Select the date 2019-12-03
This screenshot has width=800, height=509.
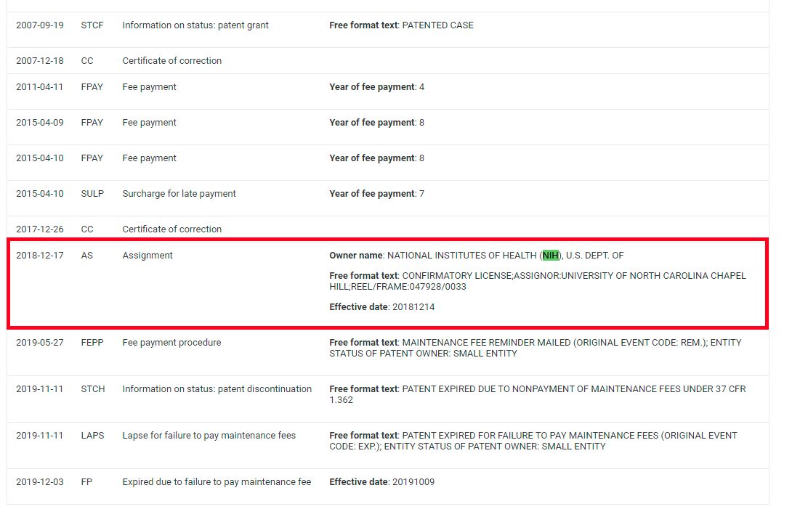coord(40,482)
